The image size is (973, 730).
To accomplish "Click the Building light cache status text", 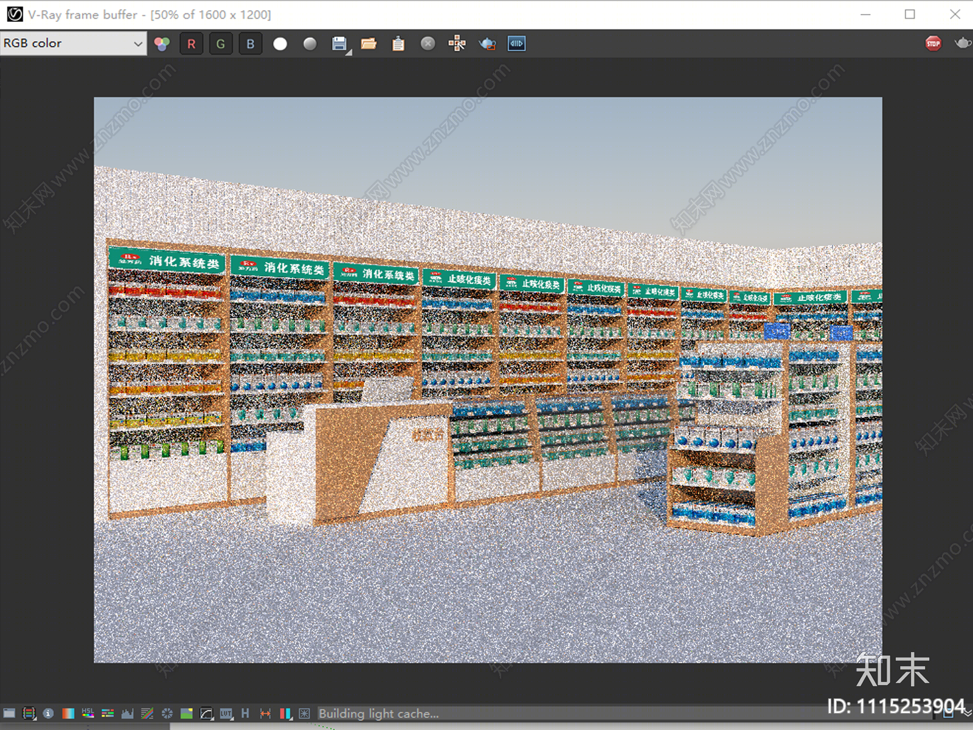I will point(378,714).
